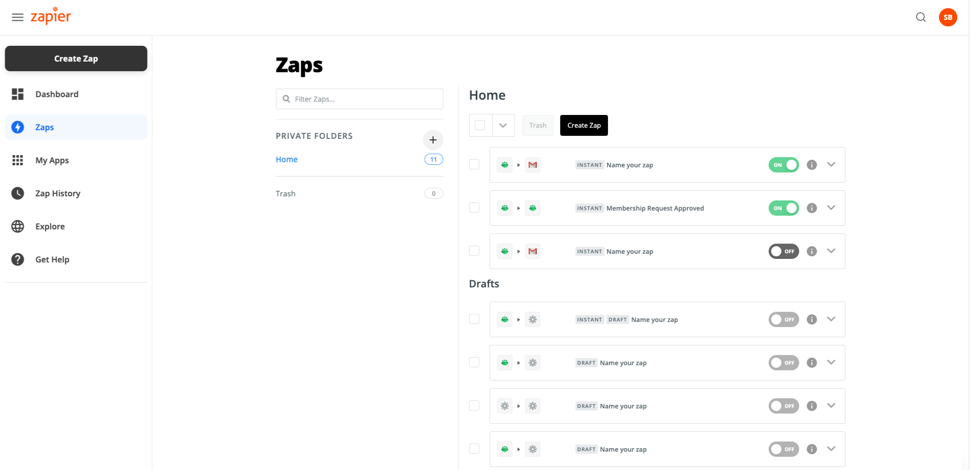970x470 pixels.
Task: Click the search icon in the top bar
Action: pyautogui.click(x=921, y=17)
